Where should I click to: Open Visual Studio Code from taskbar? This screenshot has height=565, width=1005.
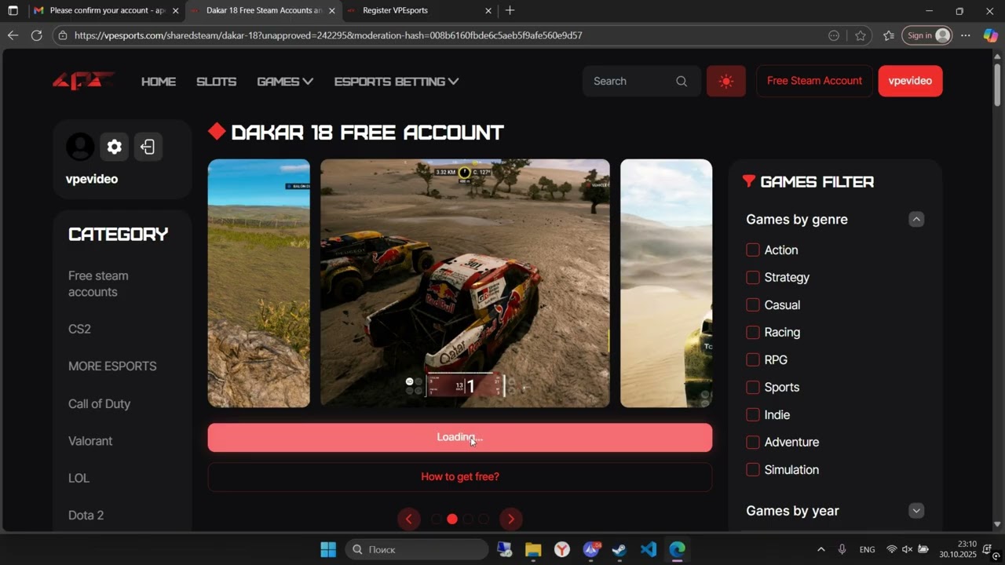coord(649,549)
